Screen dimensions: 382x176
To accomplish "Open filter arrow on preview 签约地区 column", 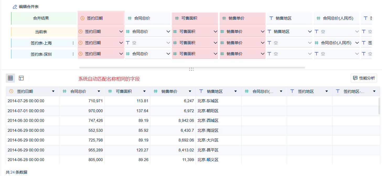I will pyautogui.click(x=327, y=92).
